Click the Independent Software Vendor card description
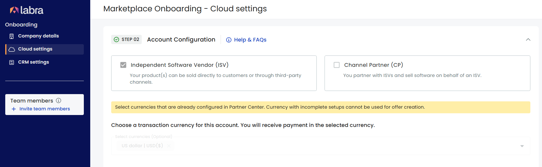Image resolution: width=542 pixels, height=167 pixels. [x=215, y=79]
